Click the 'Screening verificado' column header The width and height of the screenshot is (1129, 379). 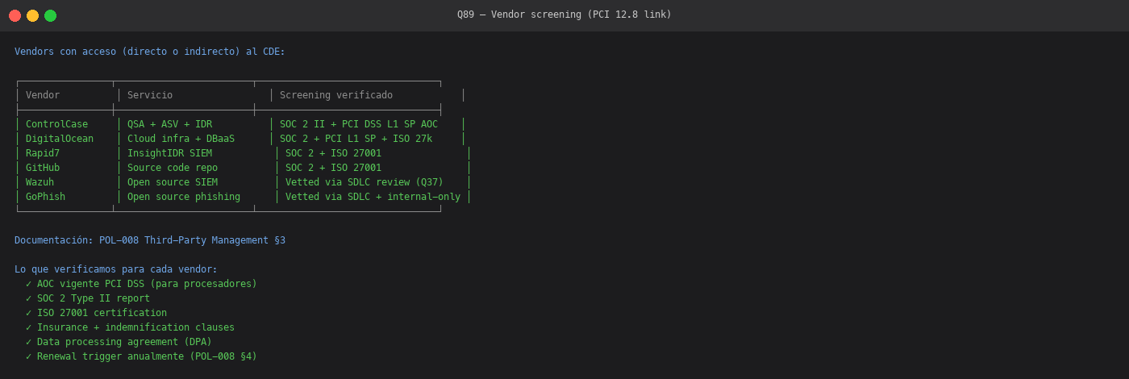(336, 95)
